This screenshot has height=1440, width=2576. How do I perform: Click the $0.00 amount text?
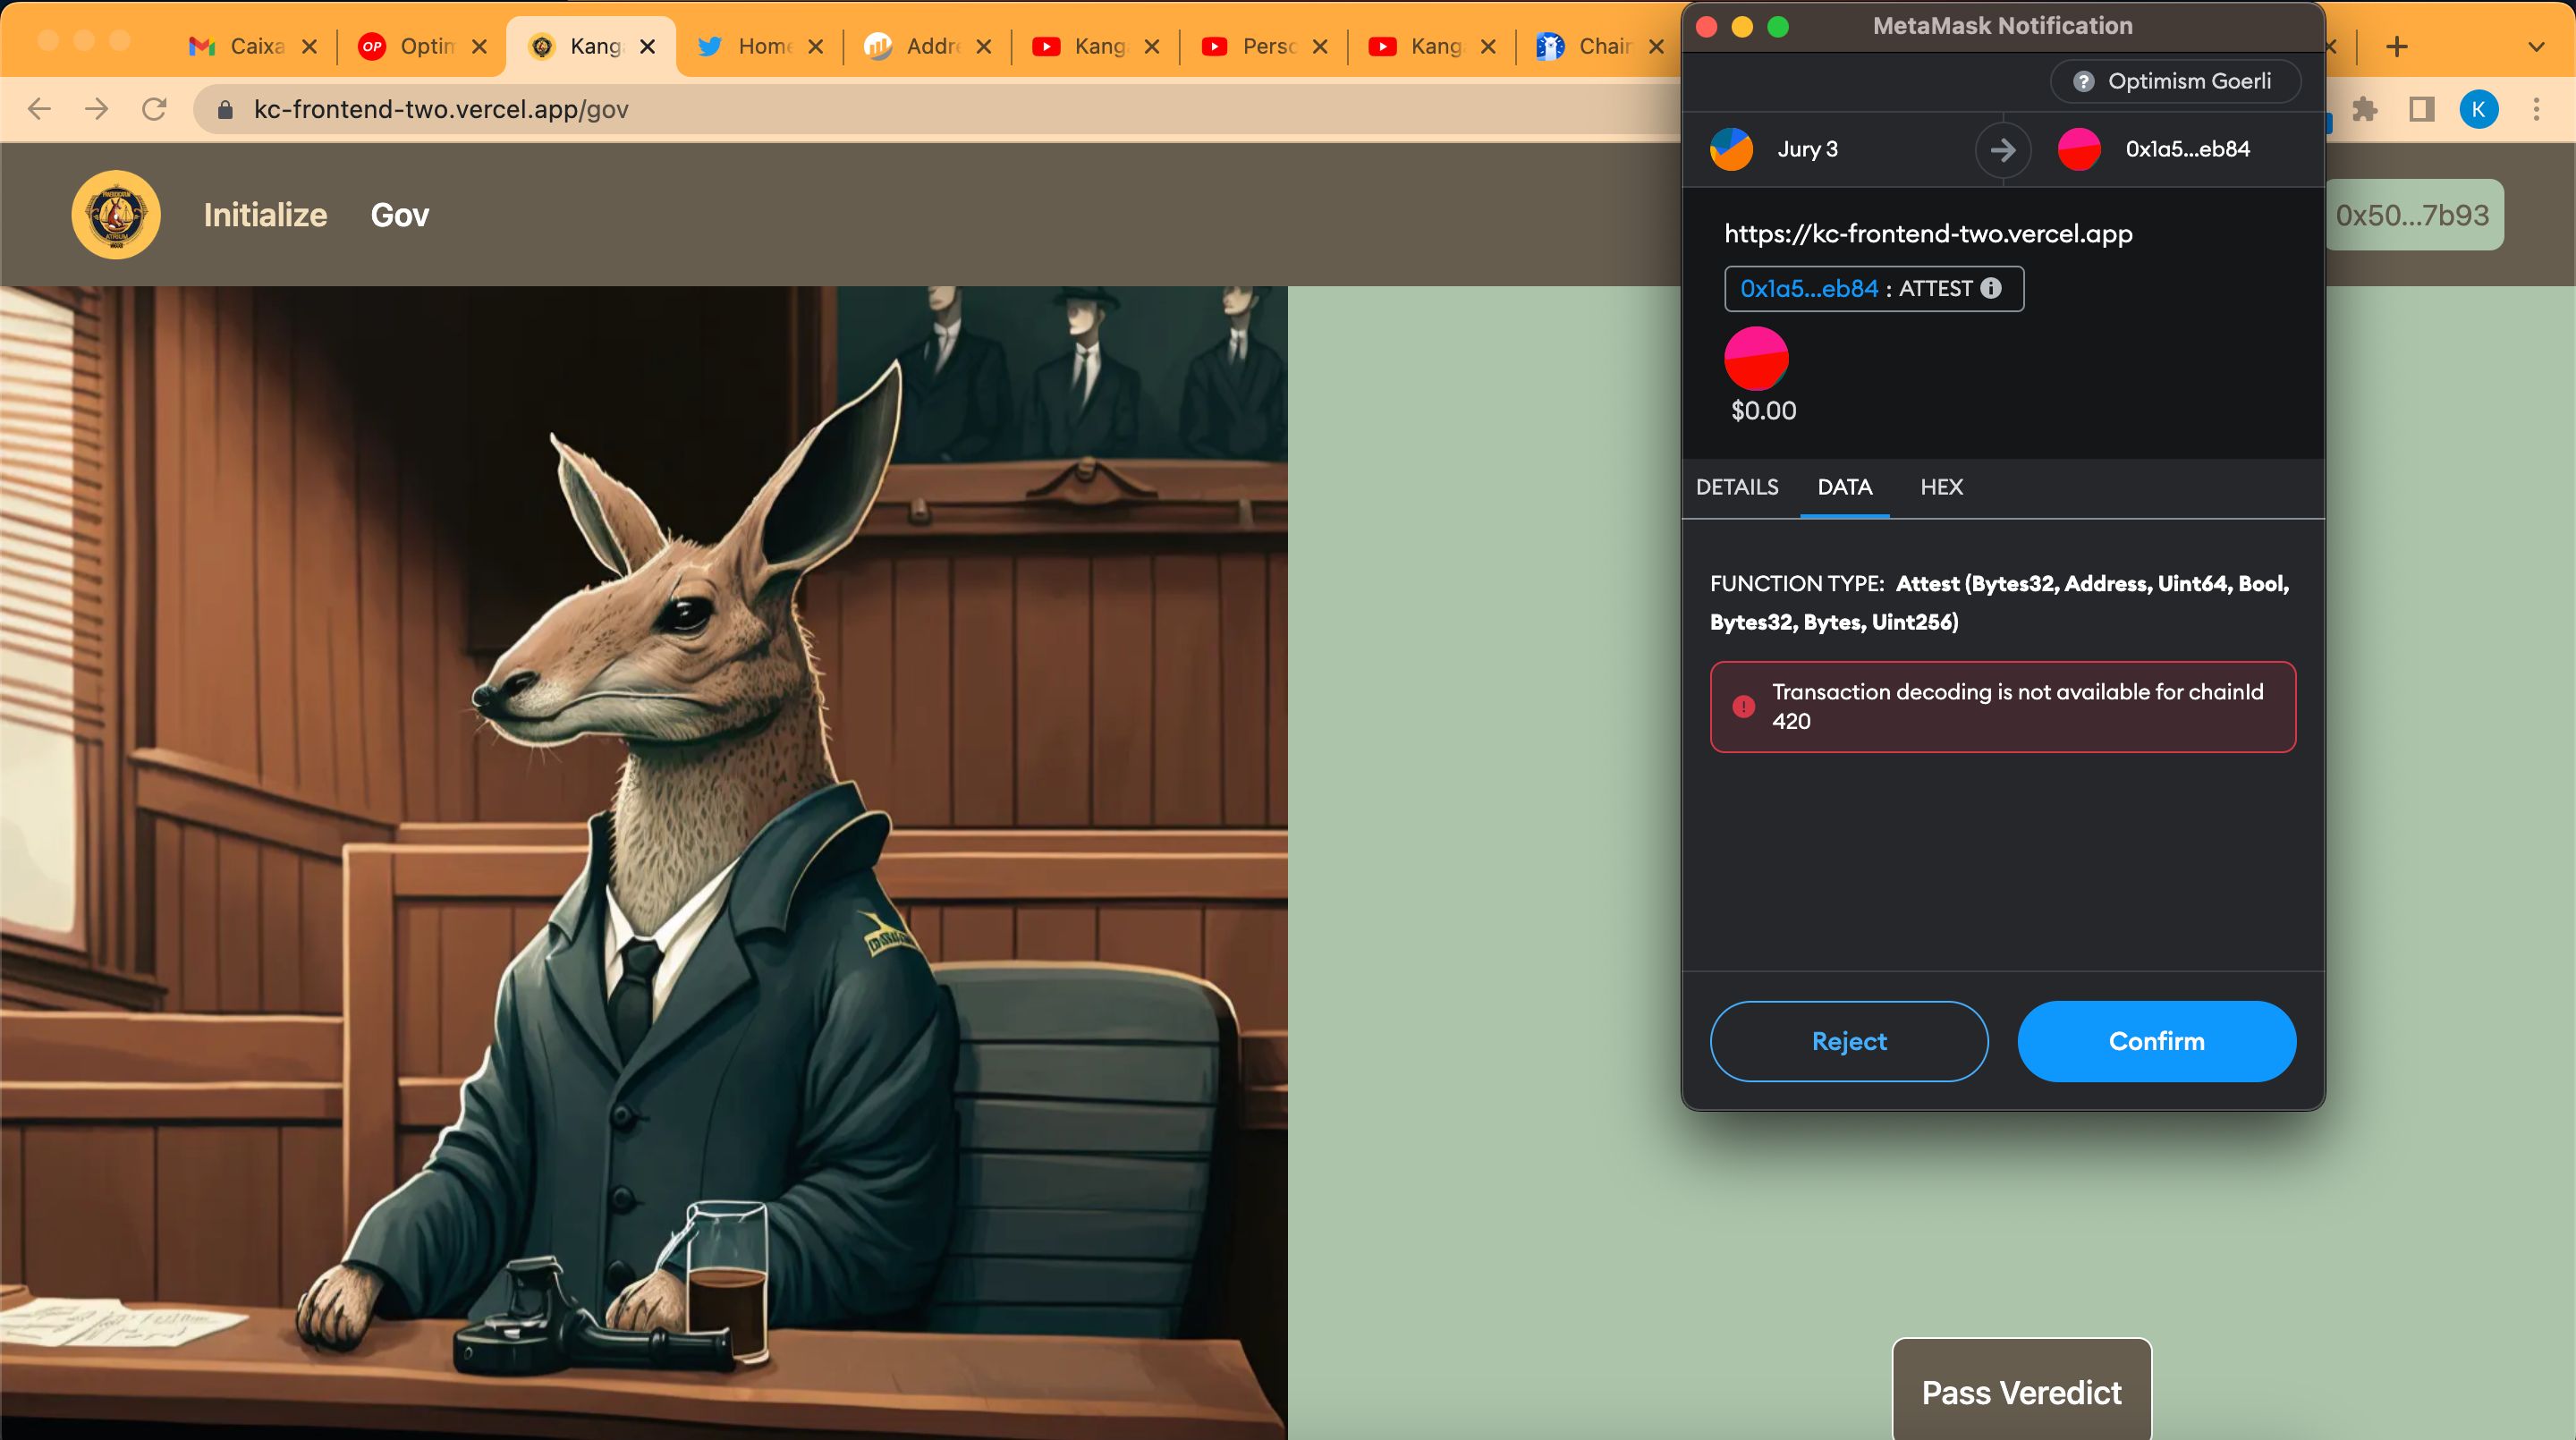click(1763, 411)
